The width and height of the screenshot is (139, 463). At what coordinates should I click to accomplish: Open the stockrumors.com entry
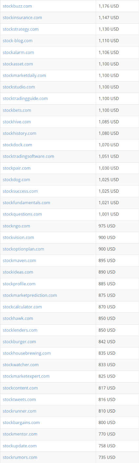tap(20, 457)
